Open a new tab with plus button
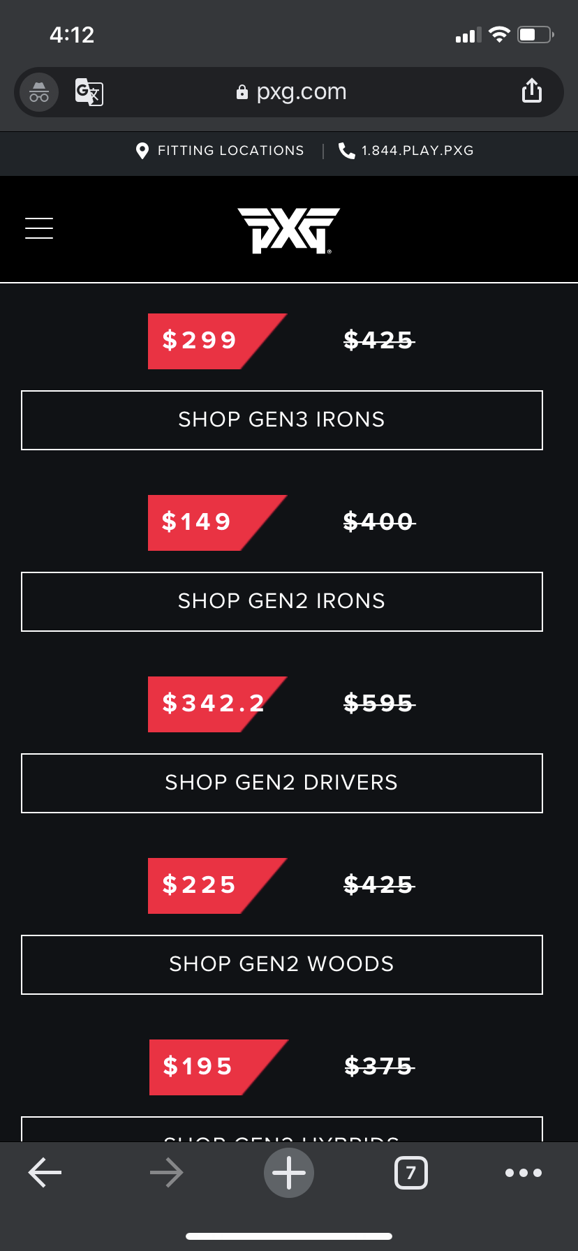Image resolution: width=578 pixels, height=1251 pixels. click(x=289, y=1172)
